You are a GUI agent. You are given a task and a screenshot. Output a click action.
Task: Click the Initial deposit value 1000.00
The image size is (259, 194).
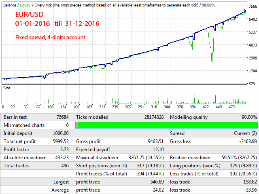click(60, 133)
